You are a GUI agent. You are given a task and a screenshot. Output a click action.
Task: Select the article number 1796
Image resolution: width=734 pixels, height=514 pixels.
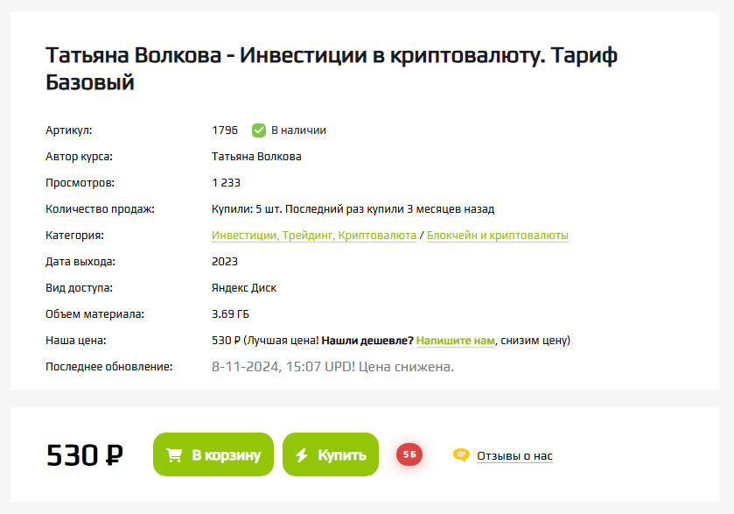tap(225, 130)
